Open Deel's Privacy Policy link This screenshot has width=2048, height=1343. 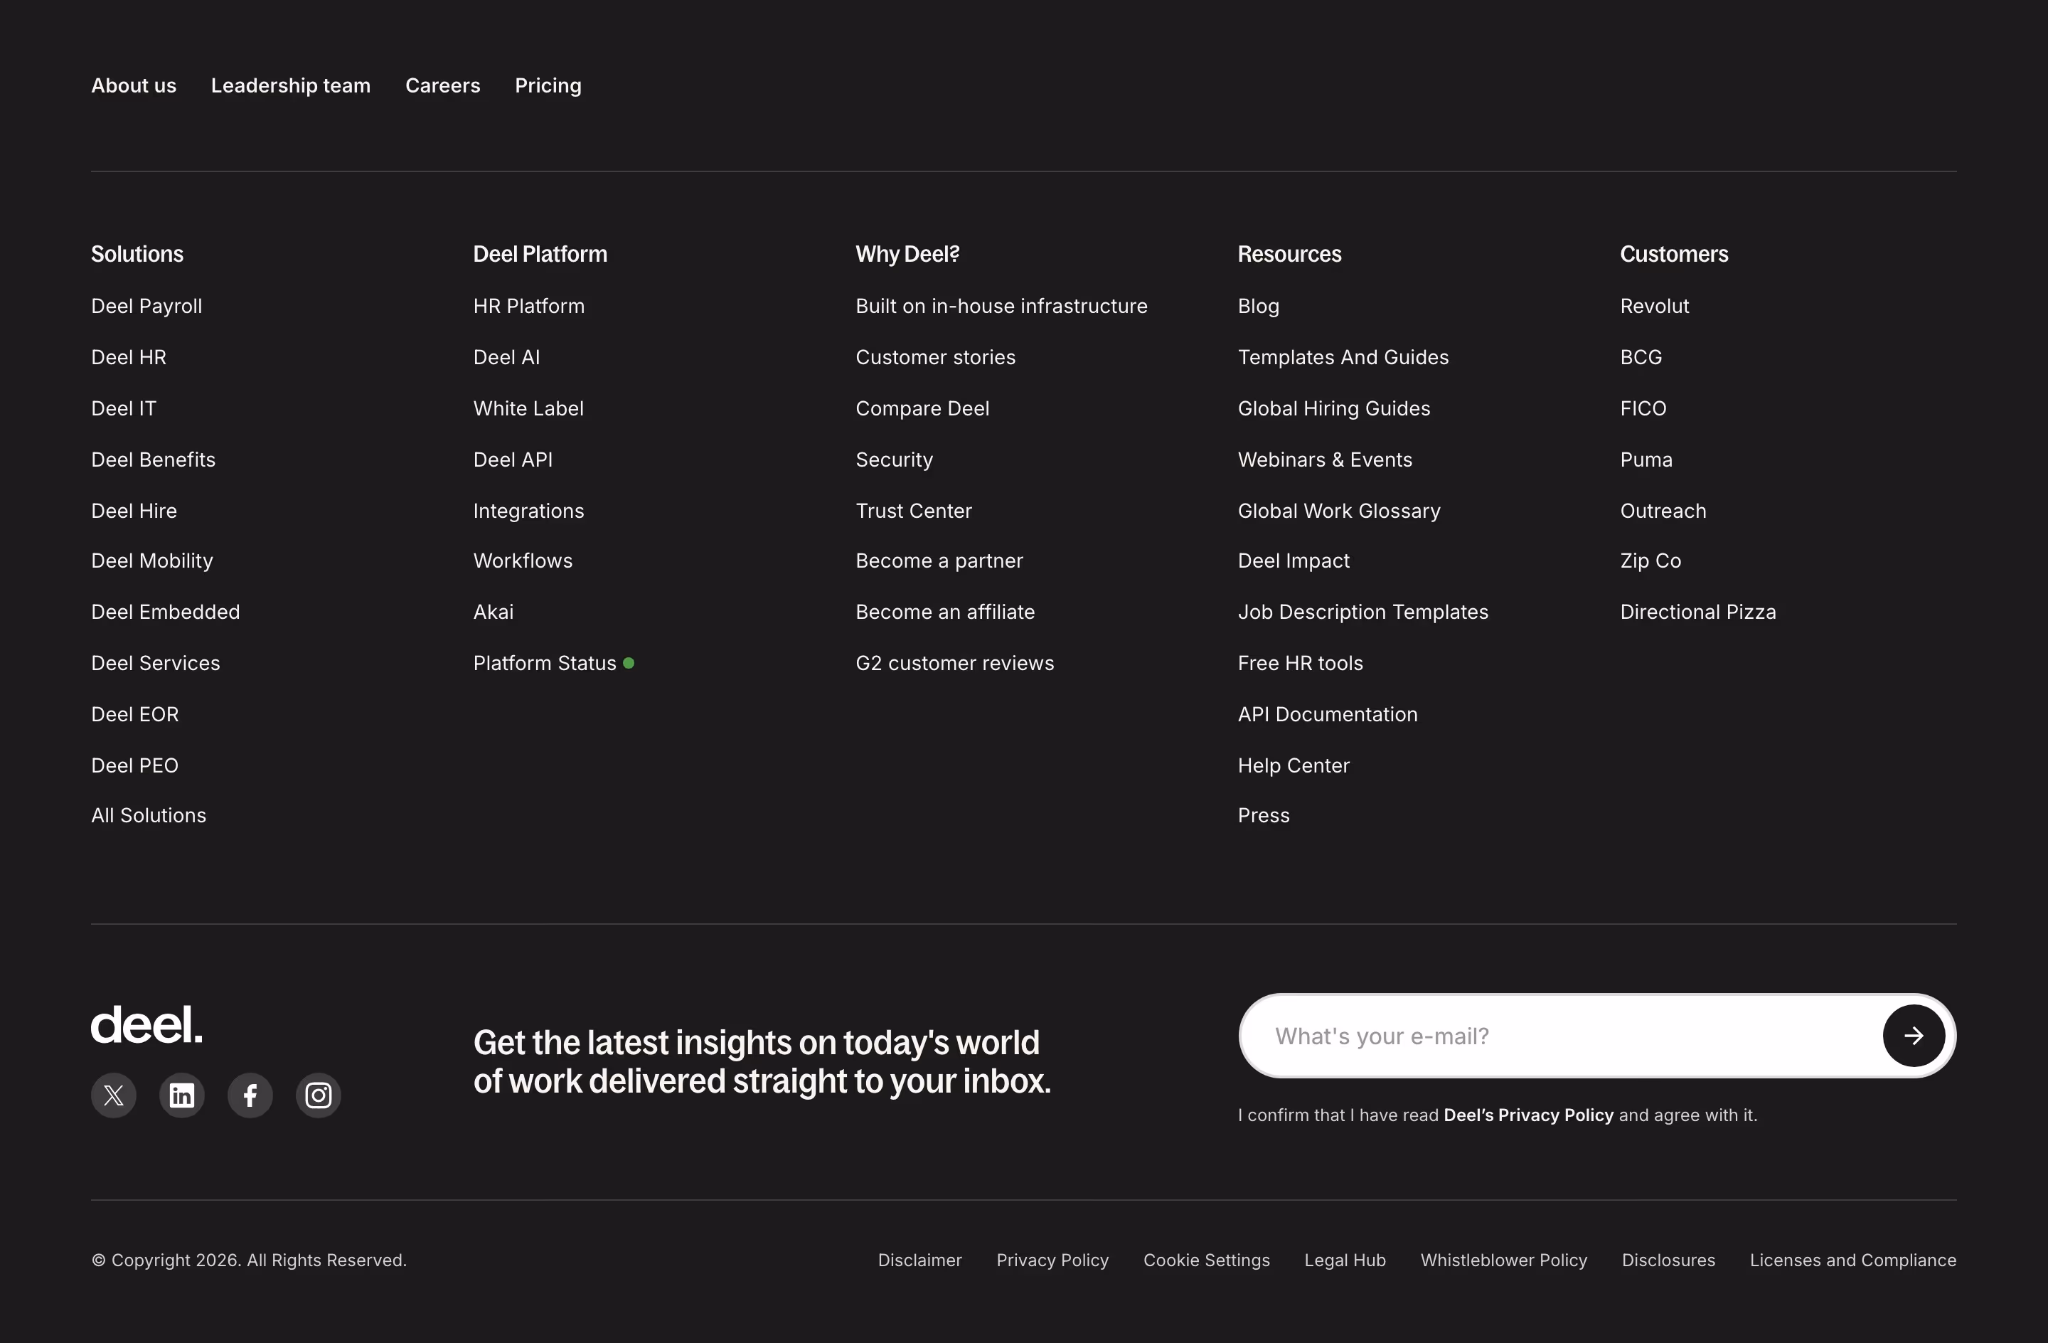1528,1115
